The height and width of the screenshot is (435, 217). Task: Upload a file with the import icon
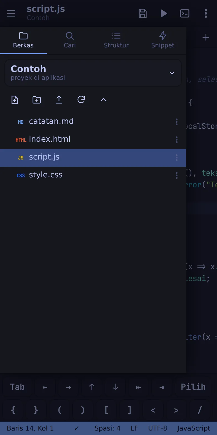(x=59, y=100)
